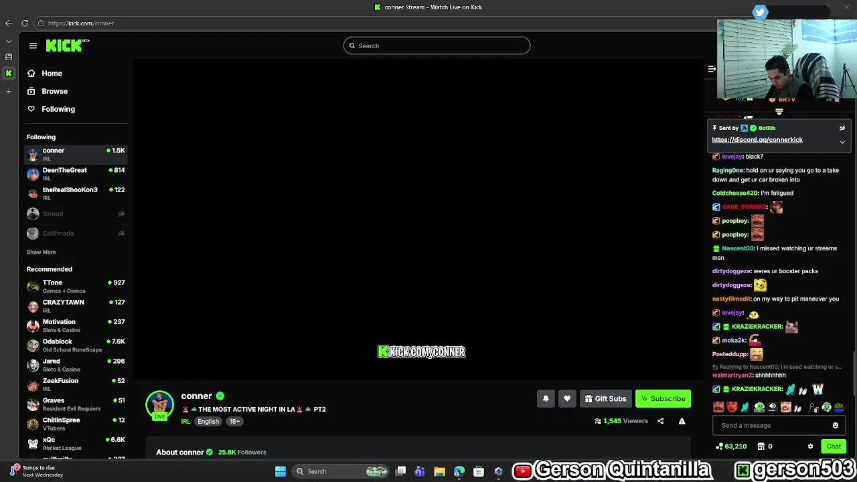Select the first face emote in emote bar

click(x=718, y=407)
